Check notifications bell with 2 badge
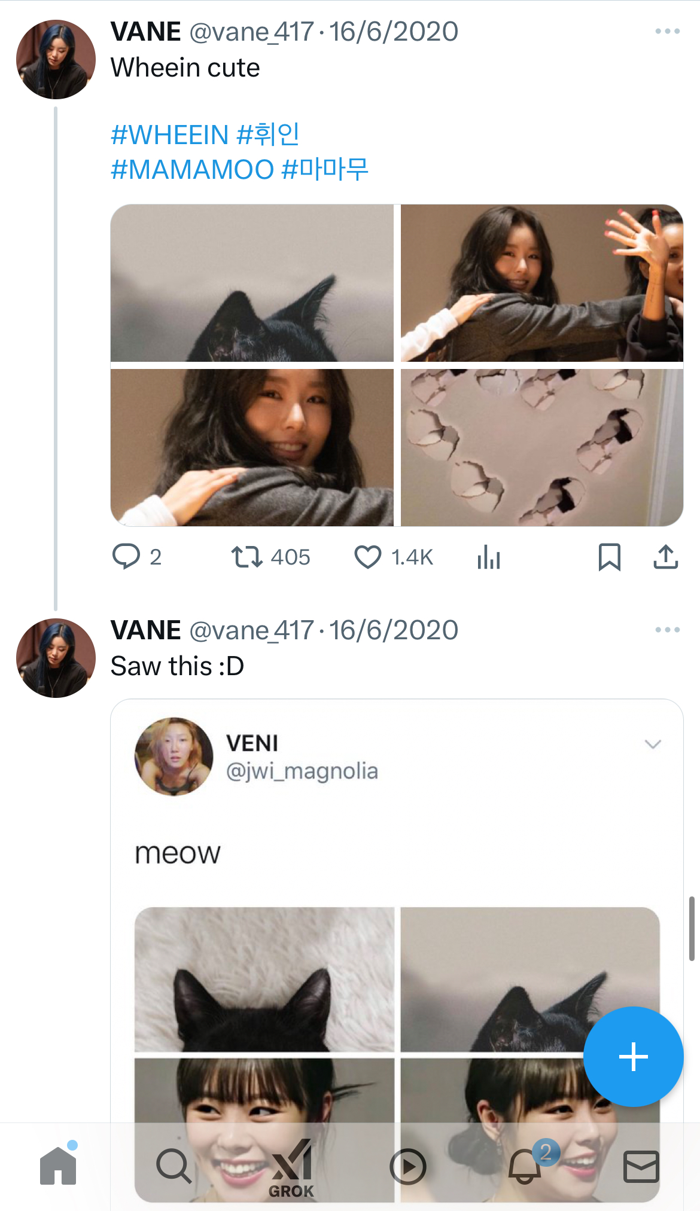Screen dimensions: 700x1211 point(525,1166)
